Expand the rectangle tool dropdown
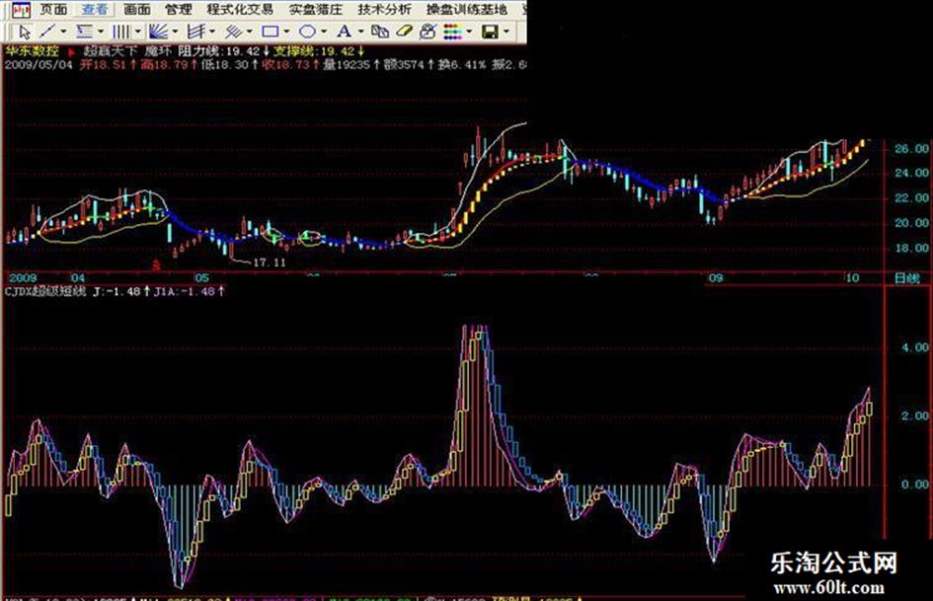The image size is (933, 601). click(286, 33)
